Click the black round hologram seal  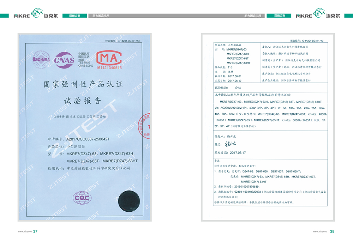(x=129, y=201)
